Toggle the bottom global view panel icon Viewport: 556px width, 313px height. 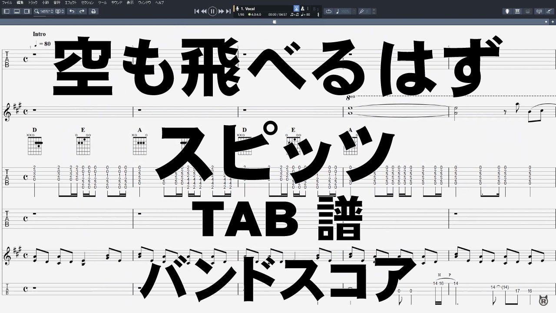[17, 11]
